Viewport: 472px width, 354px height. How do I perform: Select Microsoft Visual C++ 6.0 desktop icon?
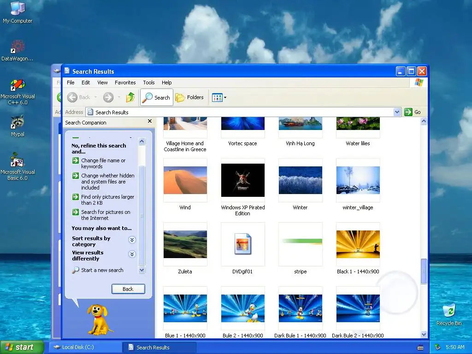coord(18,92)
